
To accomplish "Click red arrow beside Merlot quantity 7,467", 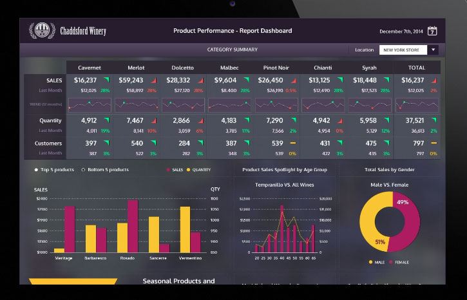I will click(x=154, y=120).
